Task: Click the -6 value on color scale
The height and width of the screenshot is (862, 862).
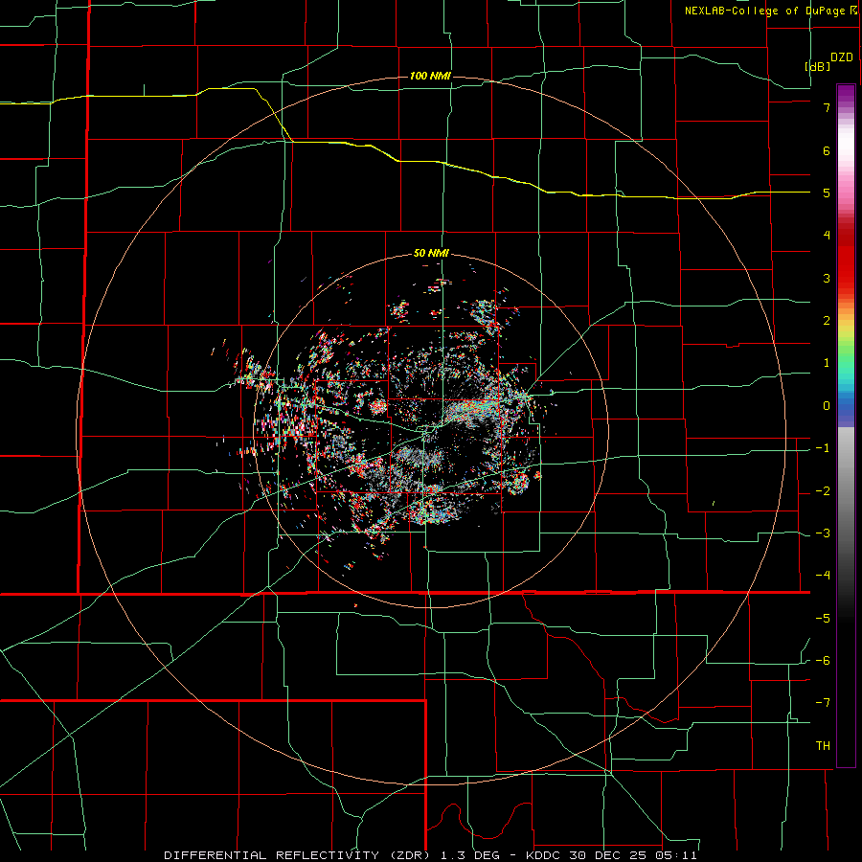Action: tap(823, 661)
